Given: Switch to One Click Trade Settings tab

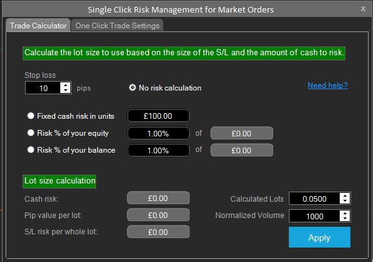Looking at the screenshot, I should click(117, 26).
